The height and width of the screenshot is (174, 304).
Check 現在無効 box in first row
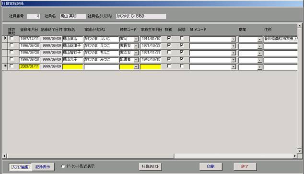12,38
